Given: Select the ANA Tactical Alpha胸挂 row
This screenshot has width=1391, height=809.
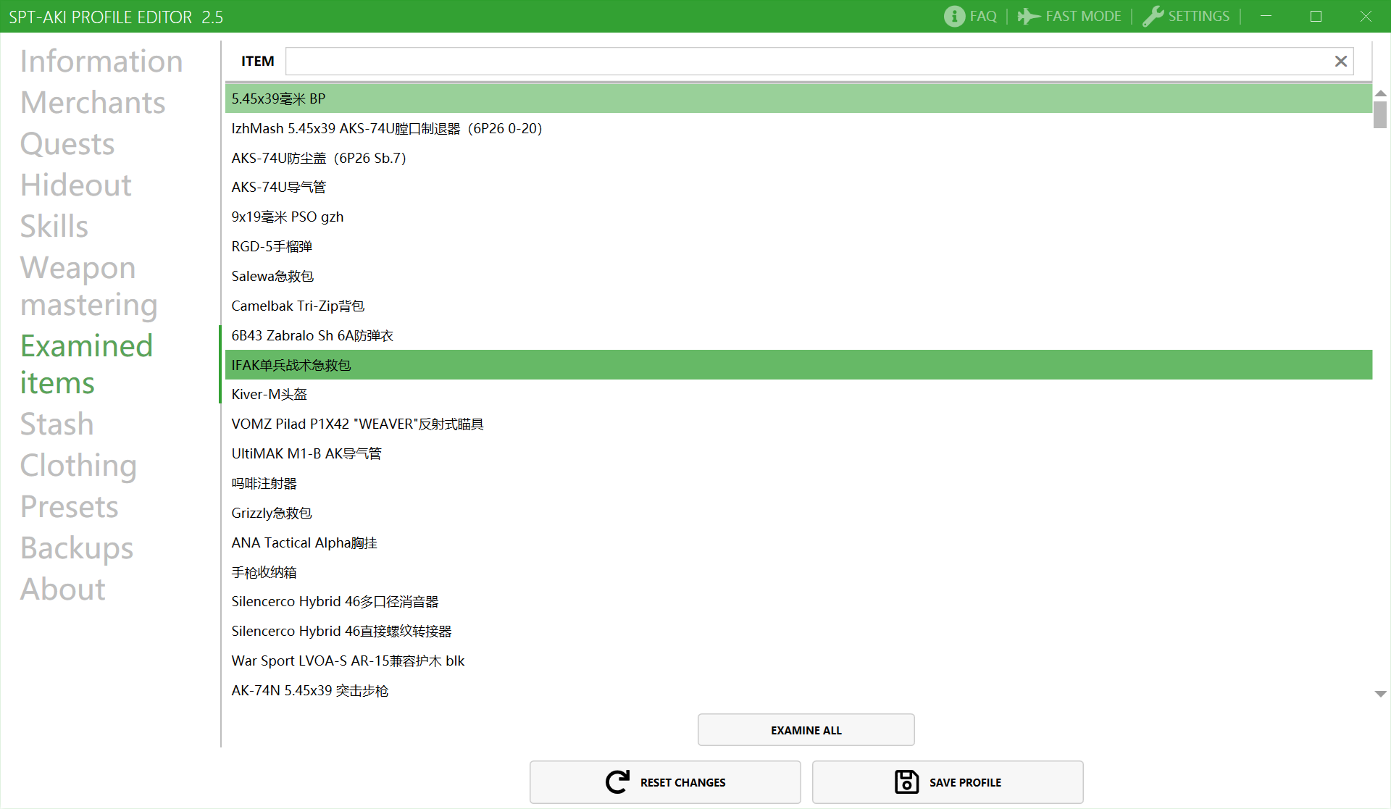Looking at the screenshot, I should [798, 542].
